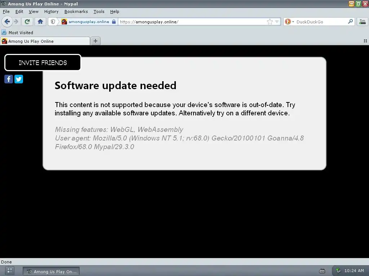
Task: Click the padlock secure connection icon
Action: 114,22
